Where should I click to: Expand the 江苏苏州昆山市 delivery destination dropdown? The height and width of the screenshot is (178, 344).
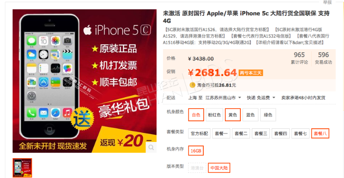point(223,98)
